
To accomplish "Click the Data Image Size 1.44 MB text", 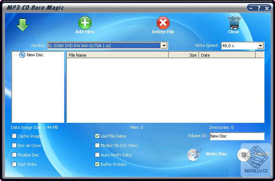I will [x=34, y=127].
